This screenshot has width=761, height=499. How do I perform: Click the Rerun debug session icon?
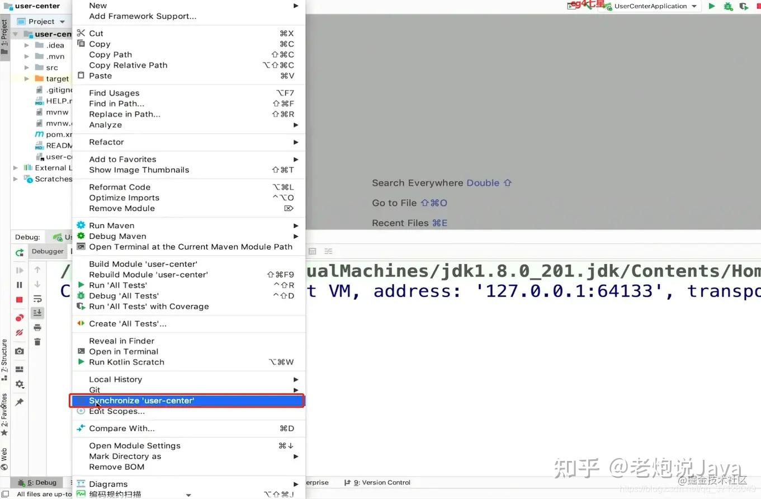20,252
